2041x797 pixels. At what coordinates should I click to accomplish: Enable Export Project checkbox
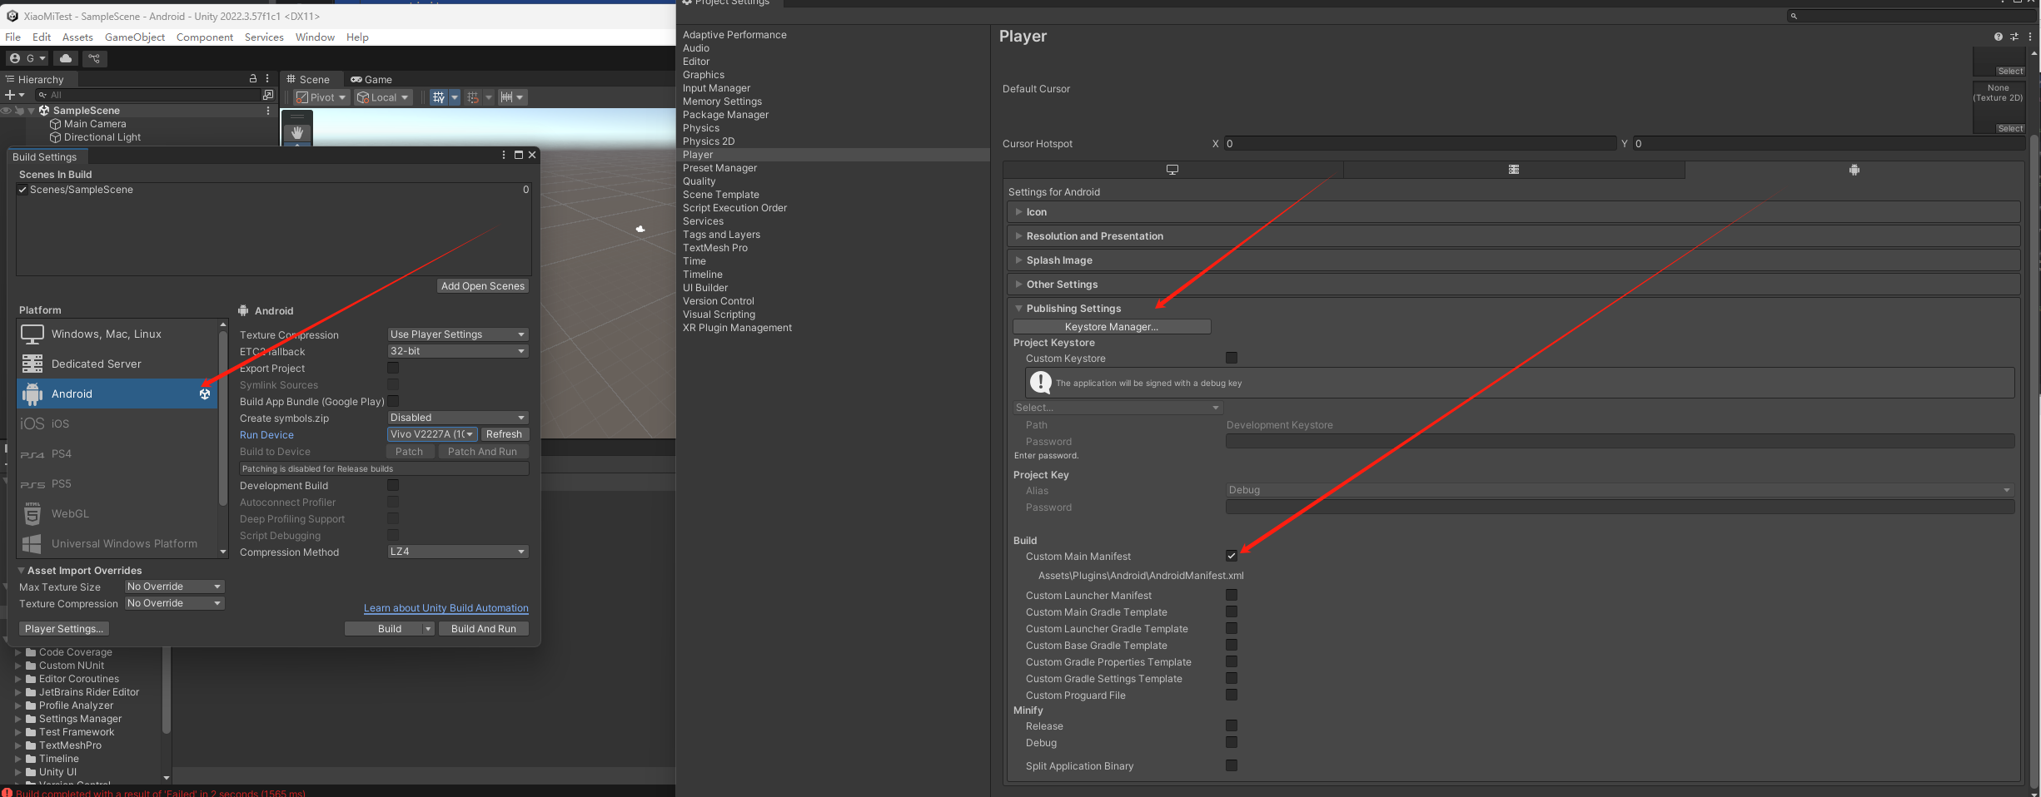point(393,368)
